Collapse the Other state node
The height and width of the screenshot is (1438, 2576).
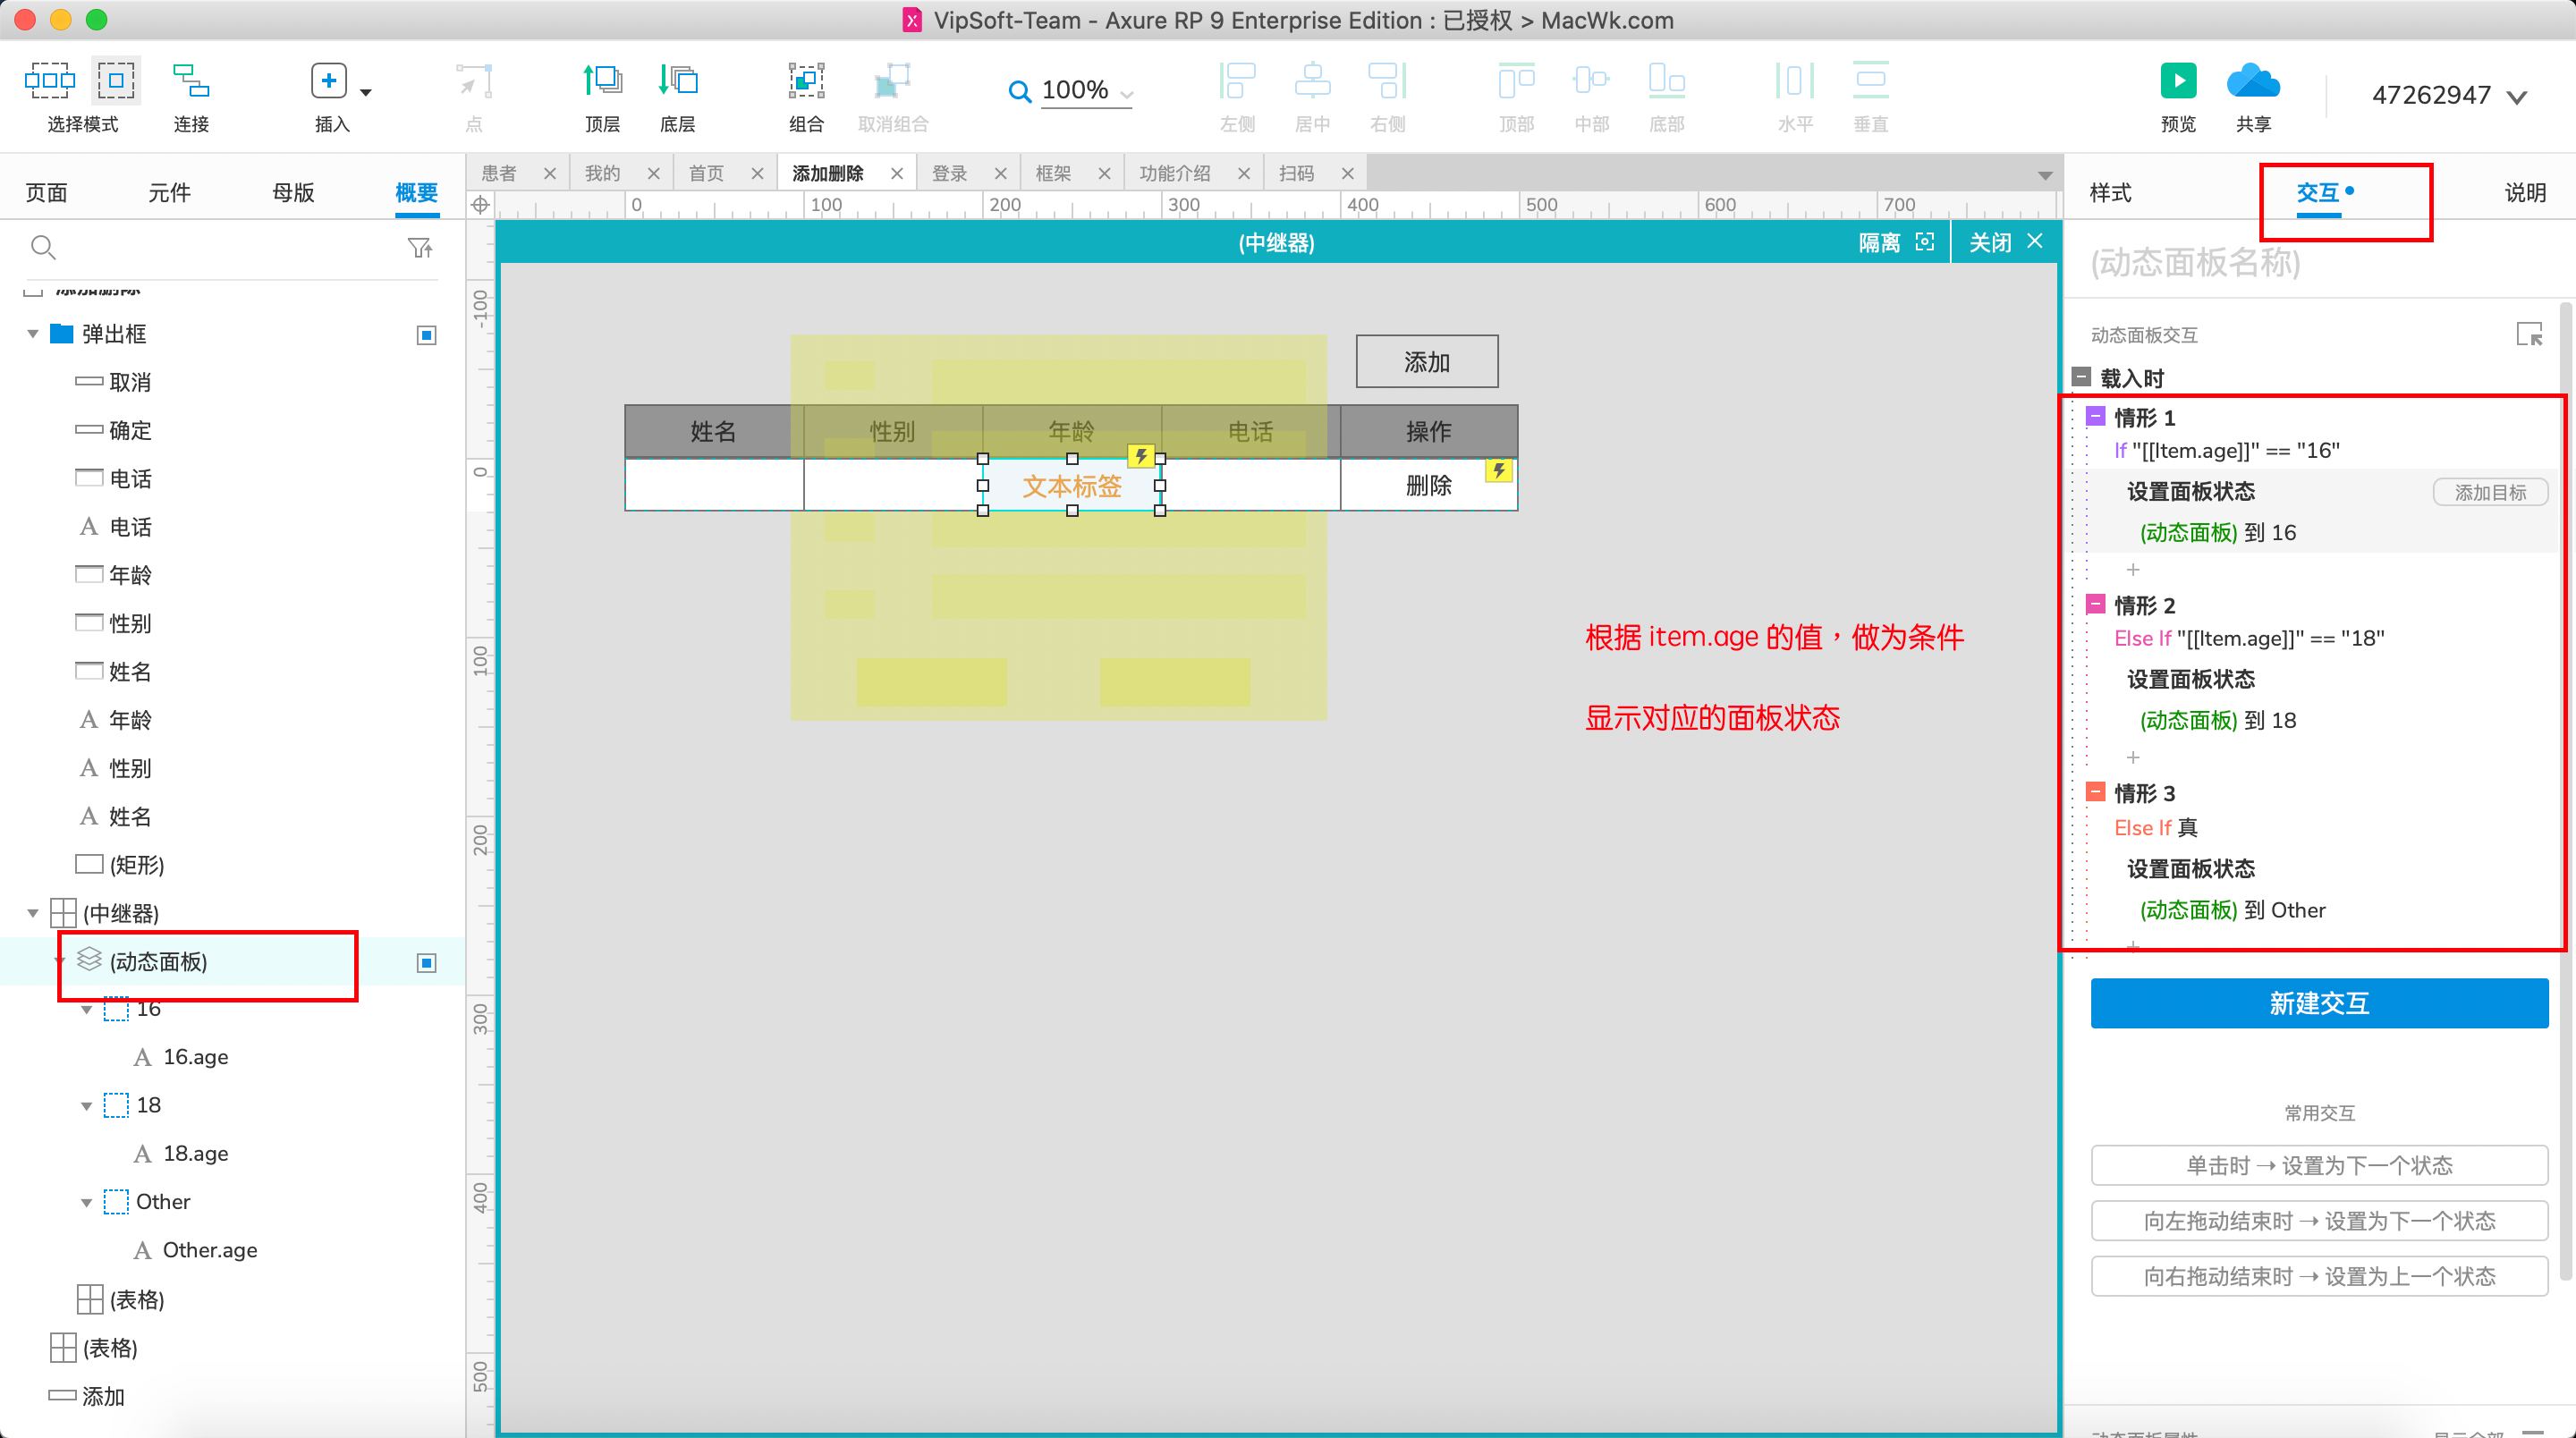pos(87,1203)
